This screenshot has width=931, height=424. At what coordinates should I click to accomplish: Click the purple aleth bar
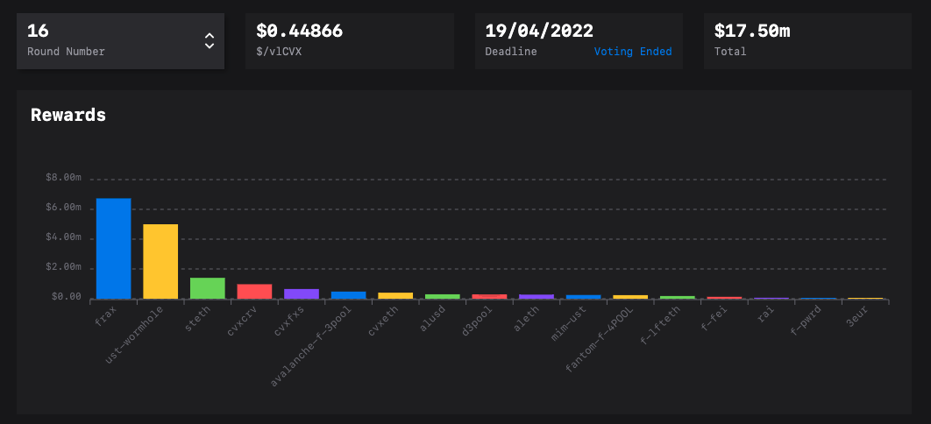click(537, 296)
